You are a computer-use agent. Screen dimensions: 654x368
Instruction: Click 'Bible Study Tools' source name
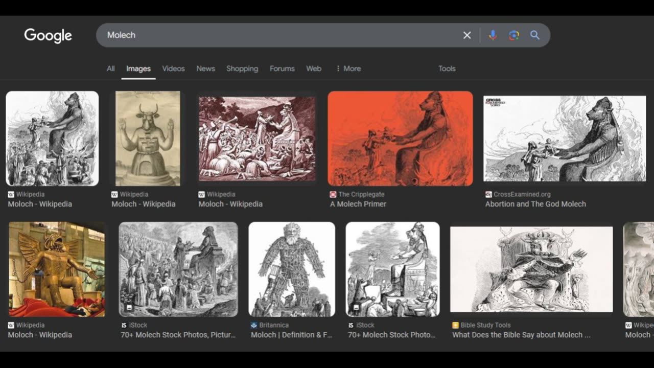point(485,325)
